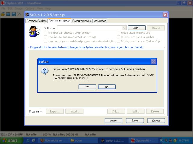
Task: Click IrfanView's Delete X toolbar icon
Action: (x=19, y=14)
